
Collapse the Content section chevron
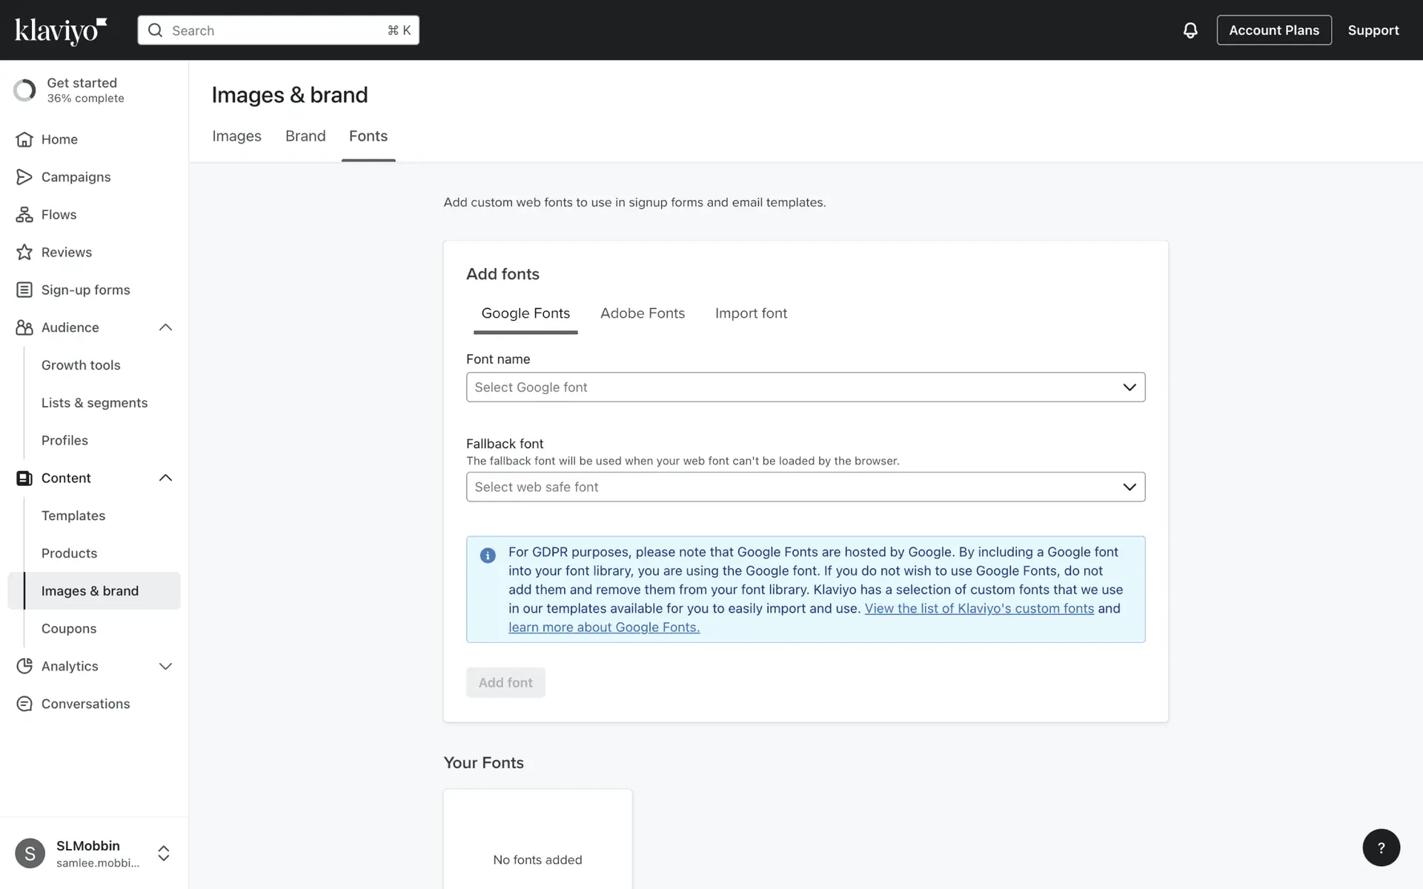pos(165,478)
